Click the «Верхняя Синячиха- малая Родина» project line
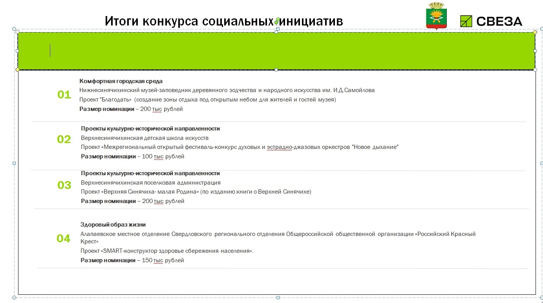This screenshot has width=543, height=303. pyautogui.click(x=196, y=192)
